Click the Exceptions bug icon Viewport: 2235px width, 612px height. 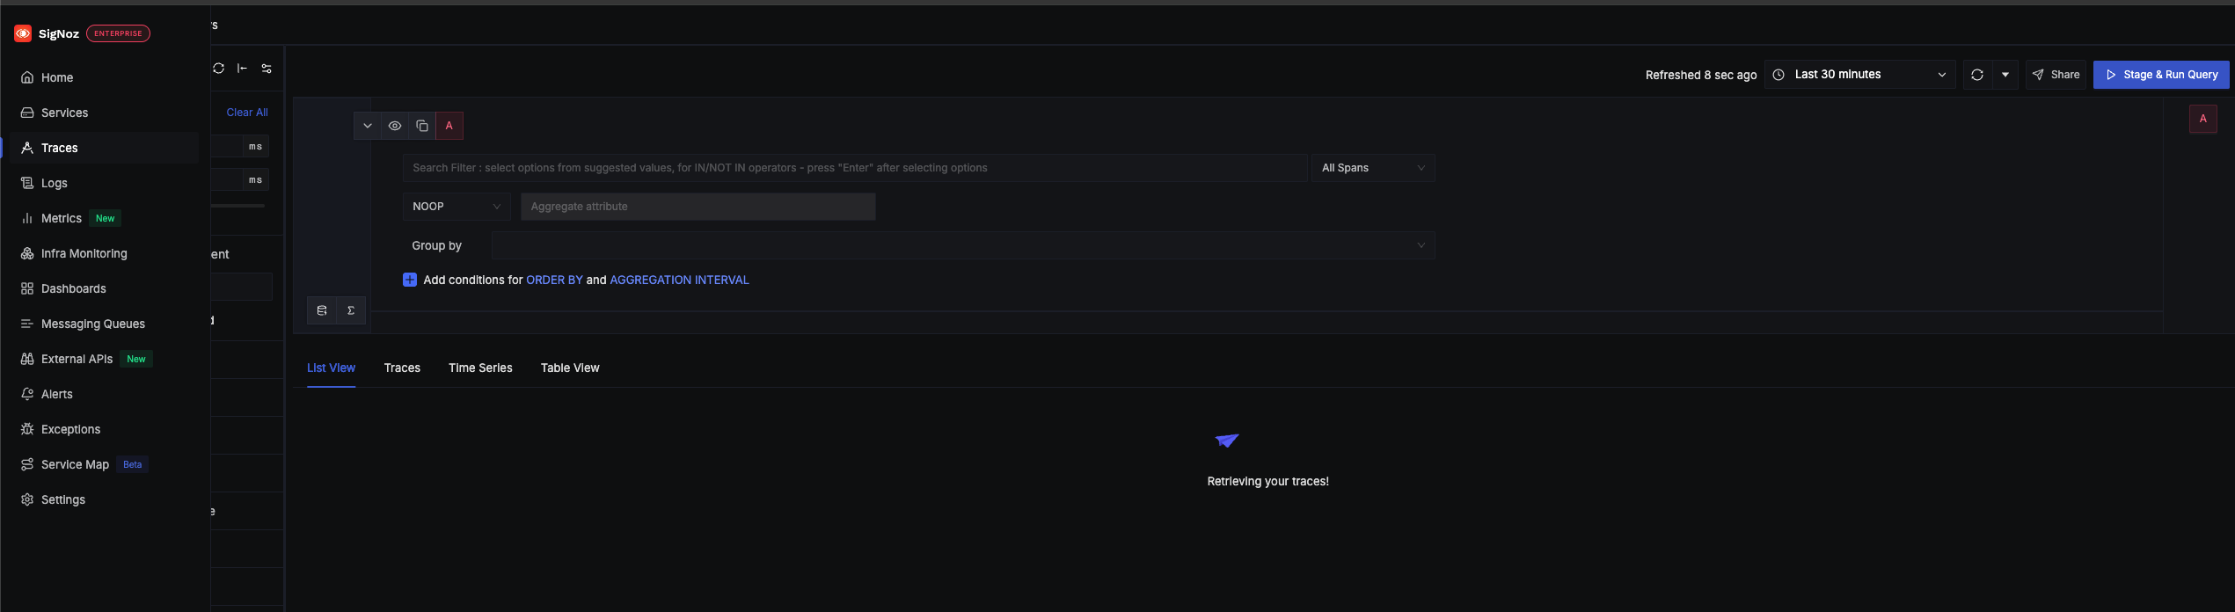(27, 429)
